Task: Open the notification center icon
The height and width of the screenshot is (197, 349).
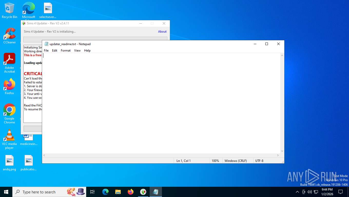Action: (341, 192)
